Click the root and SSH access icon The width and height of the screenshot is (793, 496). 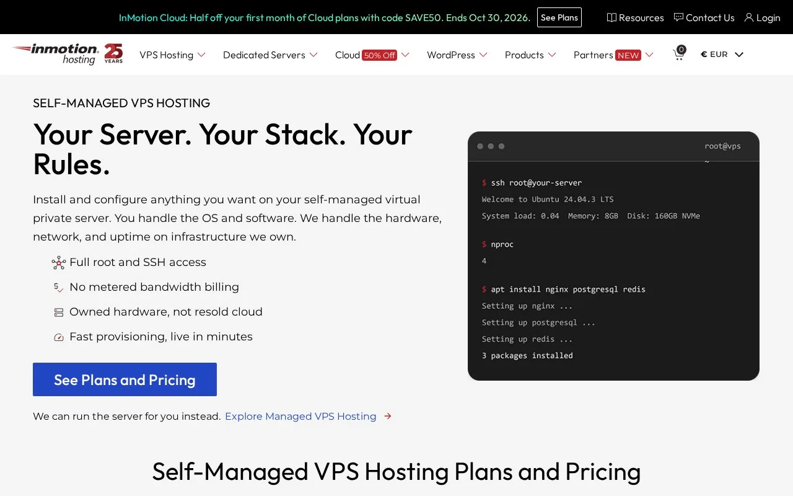pos(59,263)
